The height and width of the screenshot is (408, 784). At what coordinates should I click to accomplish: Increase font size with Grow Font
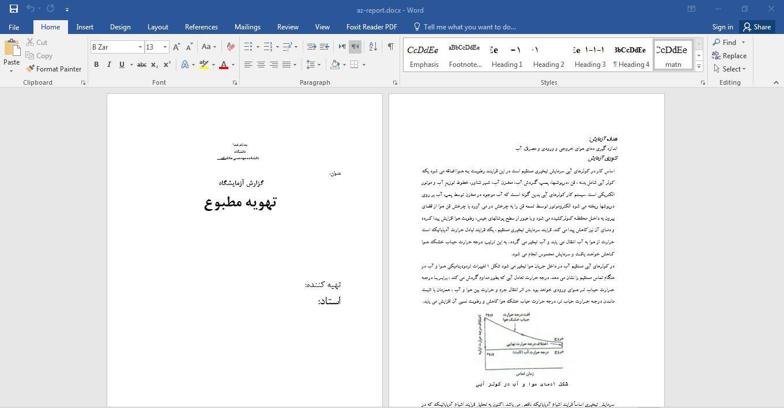tap(176, 47)
